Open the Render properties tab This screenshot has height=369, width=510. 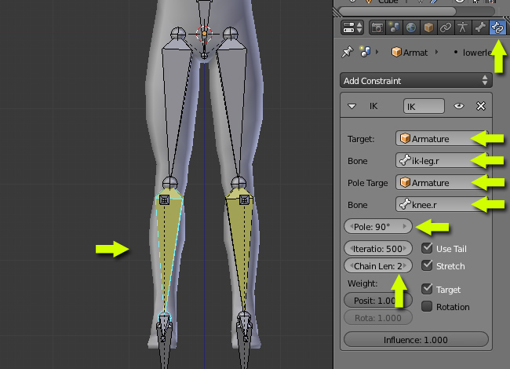(377, 27)
